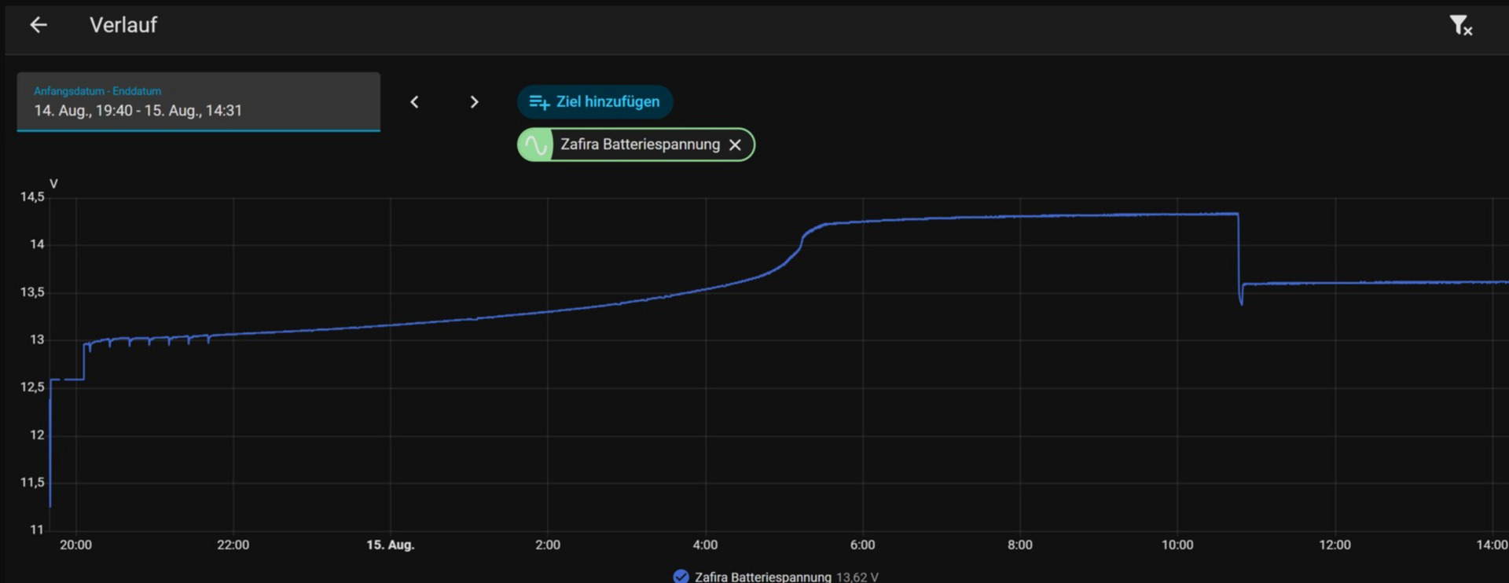This screenshot has width=1509, height=583.
Task: Go to the next time period
Action: (474, 102)
